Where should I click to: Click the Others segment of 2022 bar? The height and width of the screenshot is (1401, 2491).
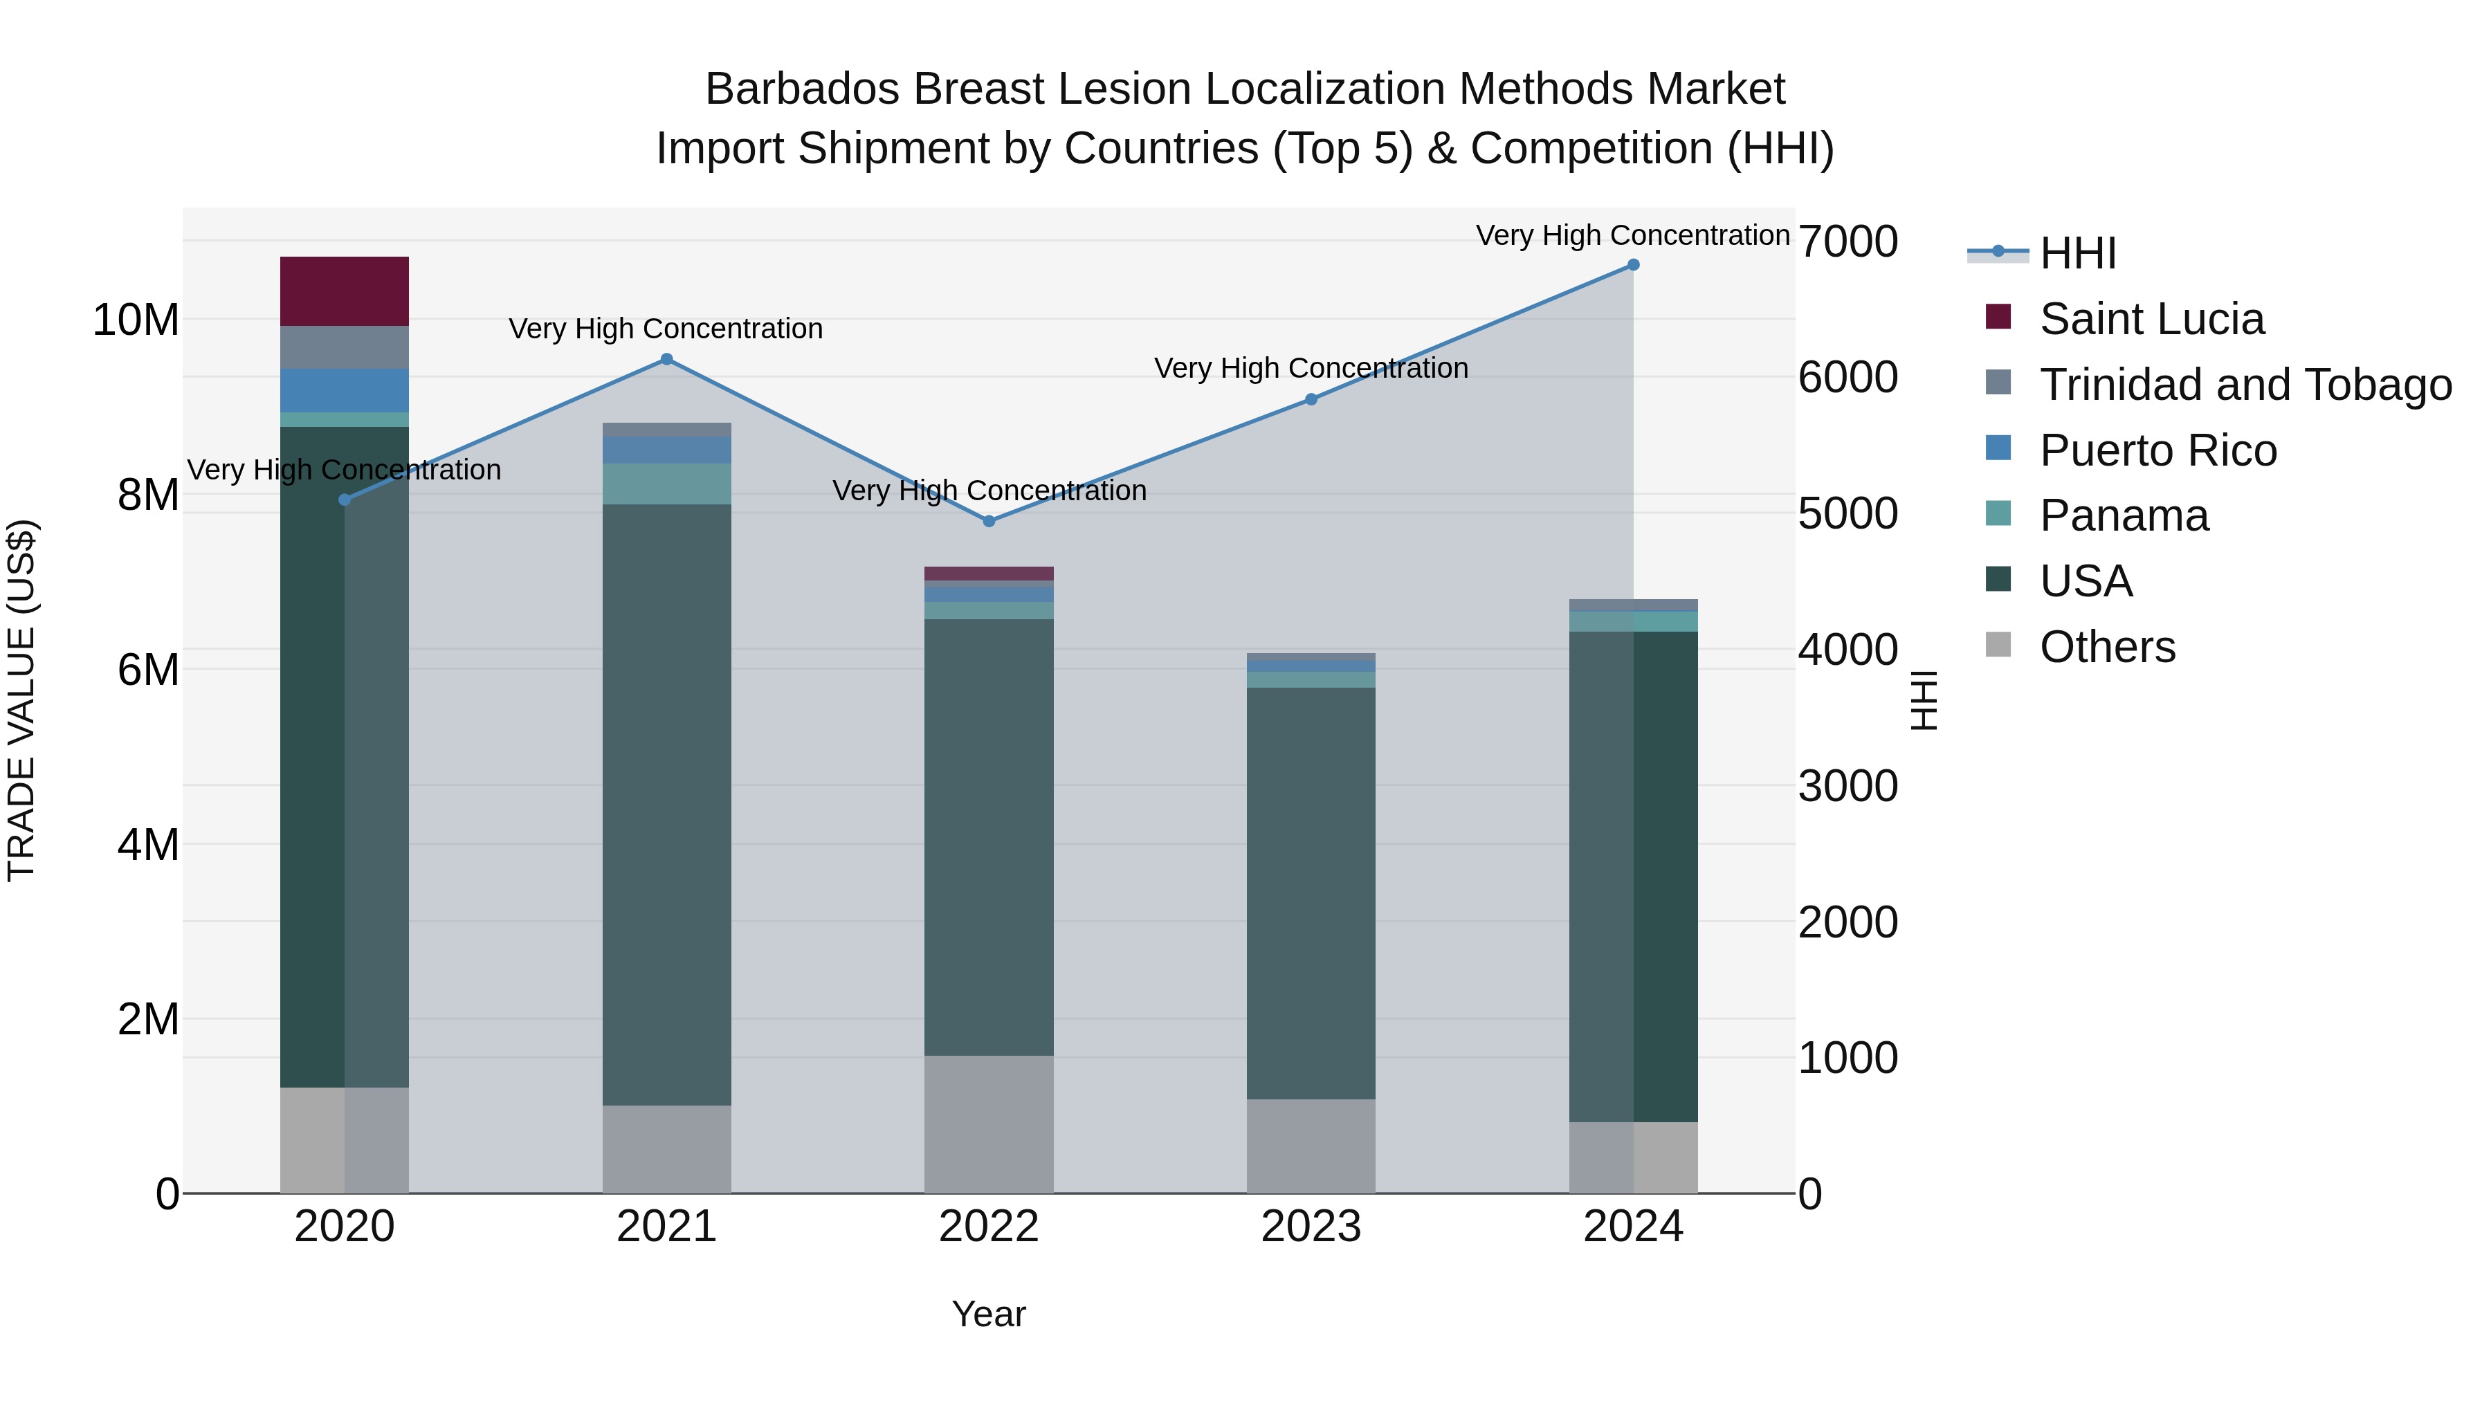[988, 1124]
